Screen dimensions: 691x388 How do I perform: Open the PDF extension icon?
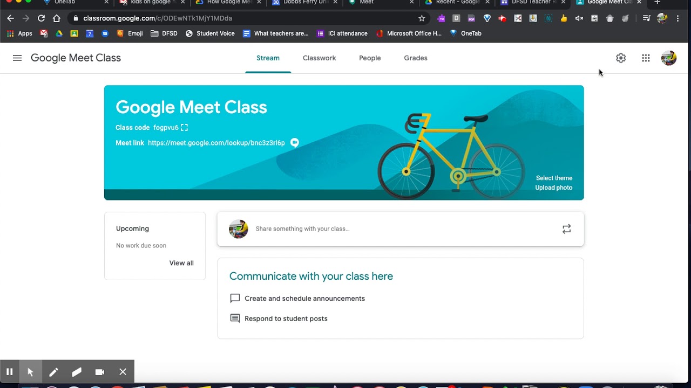tap(471, 18)
